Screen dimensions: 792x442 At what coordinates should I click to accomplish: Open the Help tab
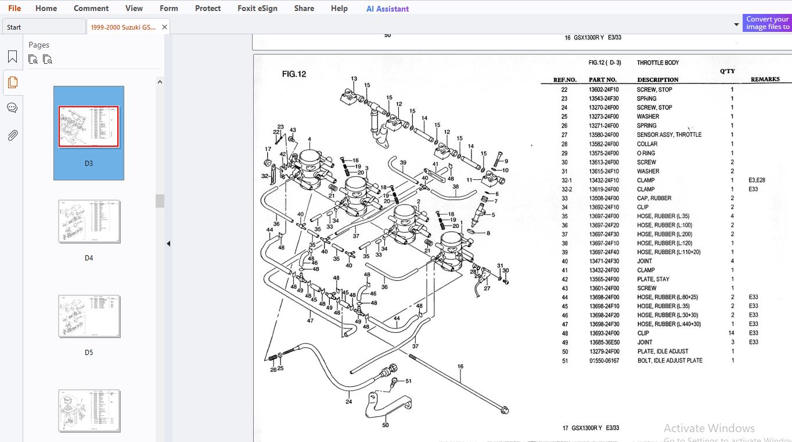click(339, 8)
